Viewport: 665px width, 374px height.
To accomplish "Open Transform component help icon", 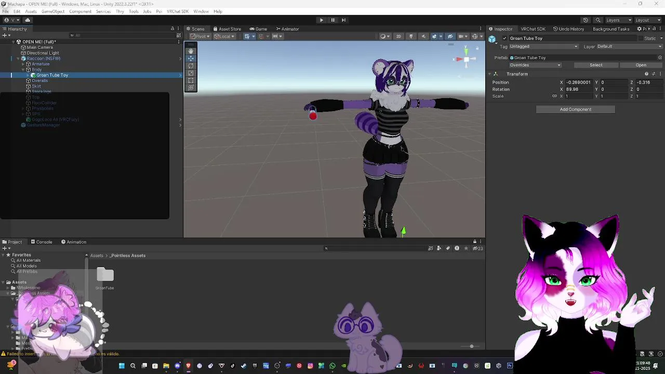I will click(x=647, y=74).
